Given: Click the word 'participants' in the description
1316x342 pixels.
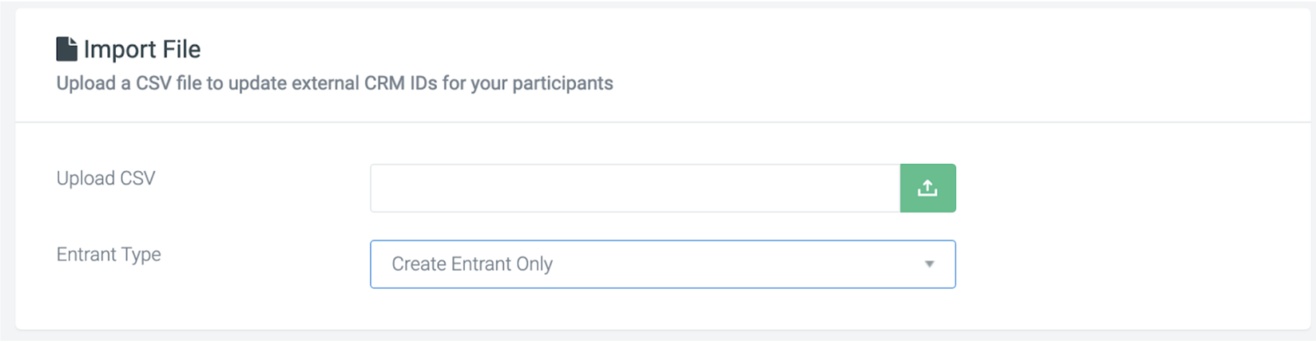Looking at the screenshot, I should 562,84.
